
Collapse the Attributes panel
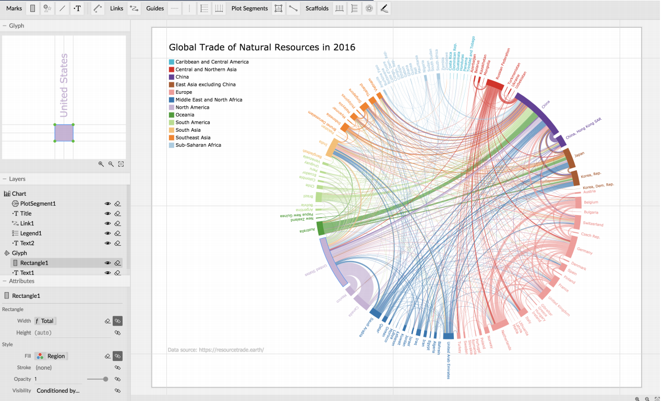click(x=5, y=281)
